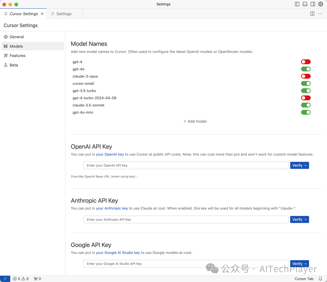Open the your Google AI Studio key link
This screenshot has width=327, height=282.
click(x=118, y=252)
